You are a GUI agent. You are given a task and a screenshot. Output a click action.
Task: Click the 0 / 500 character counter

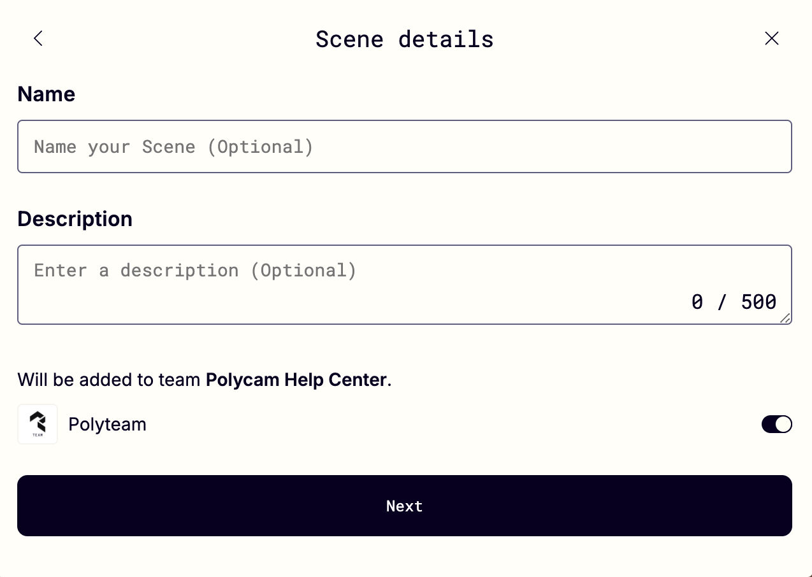click(x=734, y=302)
